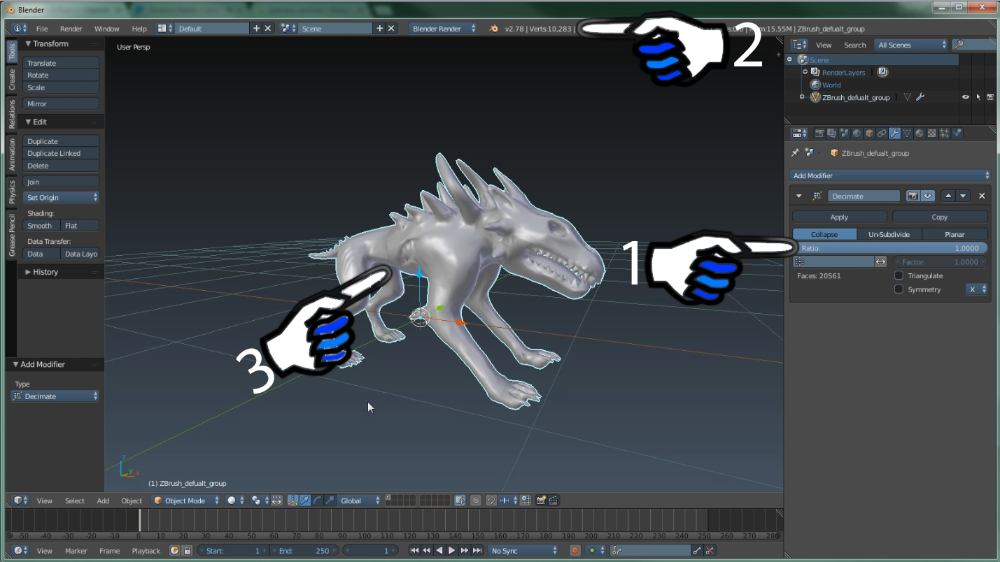Select the Un-Subdivide decimate mode

click(889, 234)
